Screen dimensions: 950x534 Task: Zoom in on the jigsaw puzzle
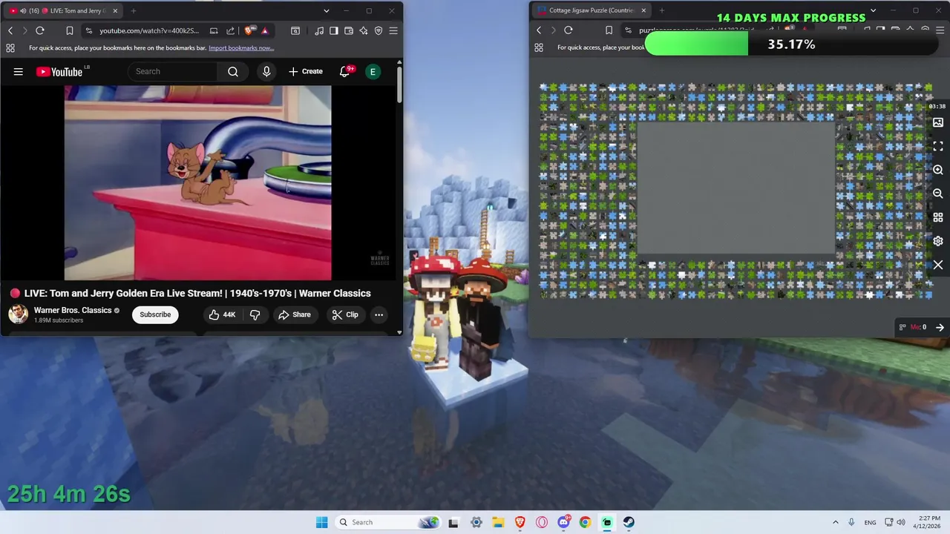tap(938, 170)
